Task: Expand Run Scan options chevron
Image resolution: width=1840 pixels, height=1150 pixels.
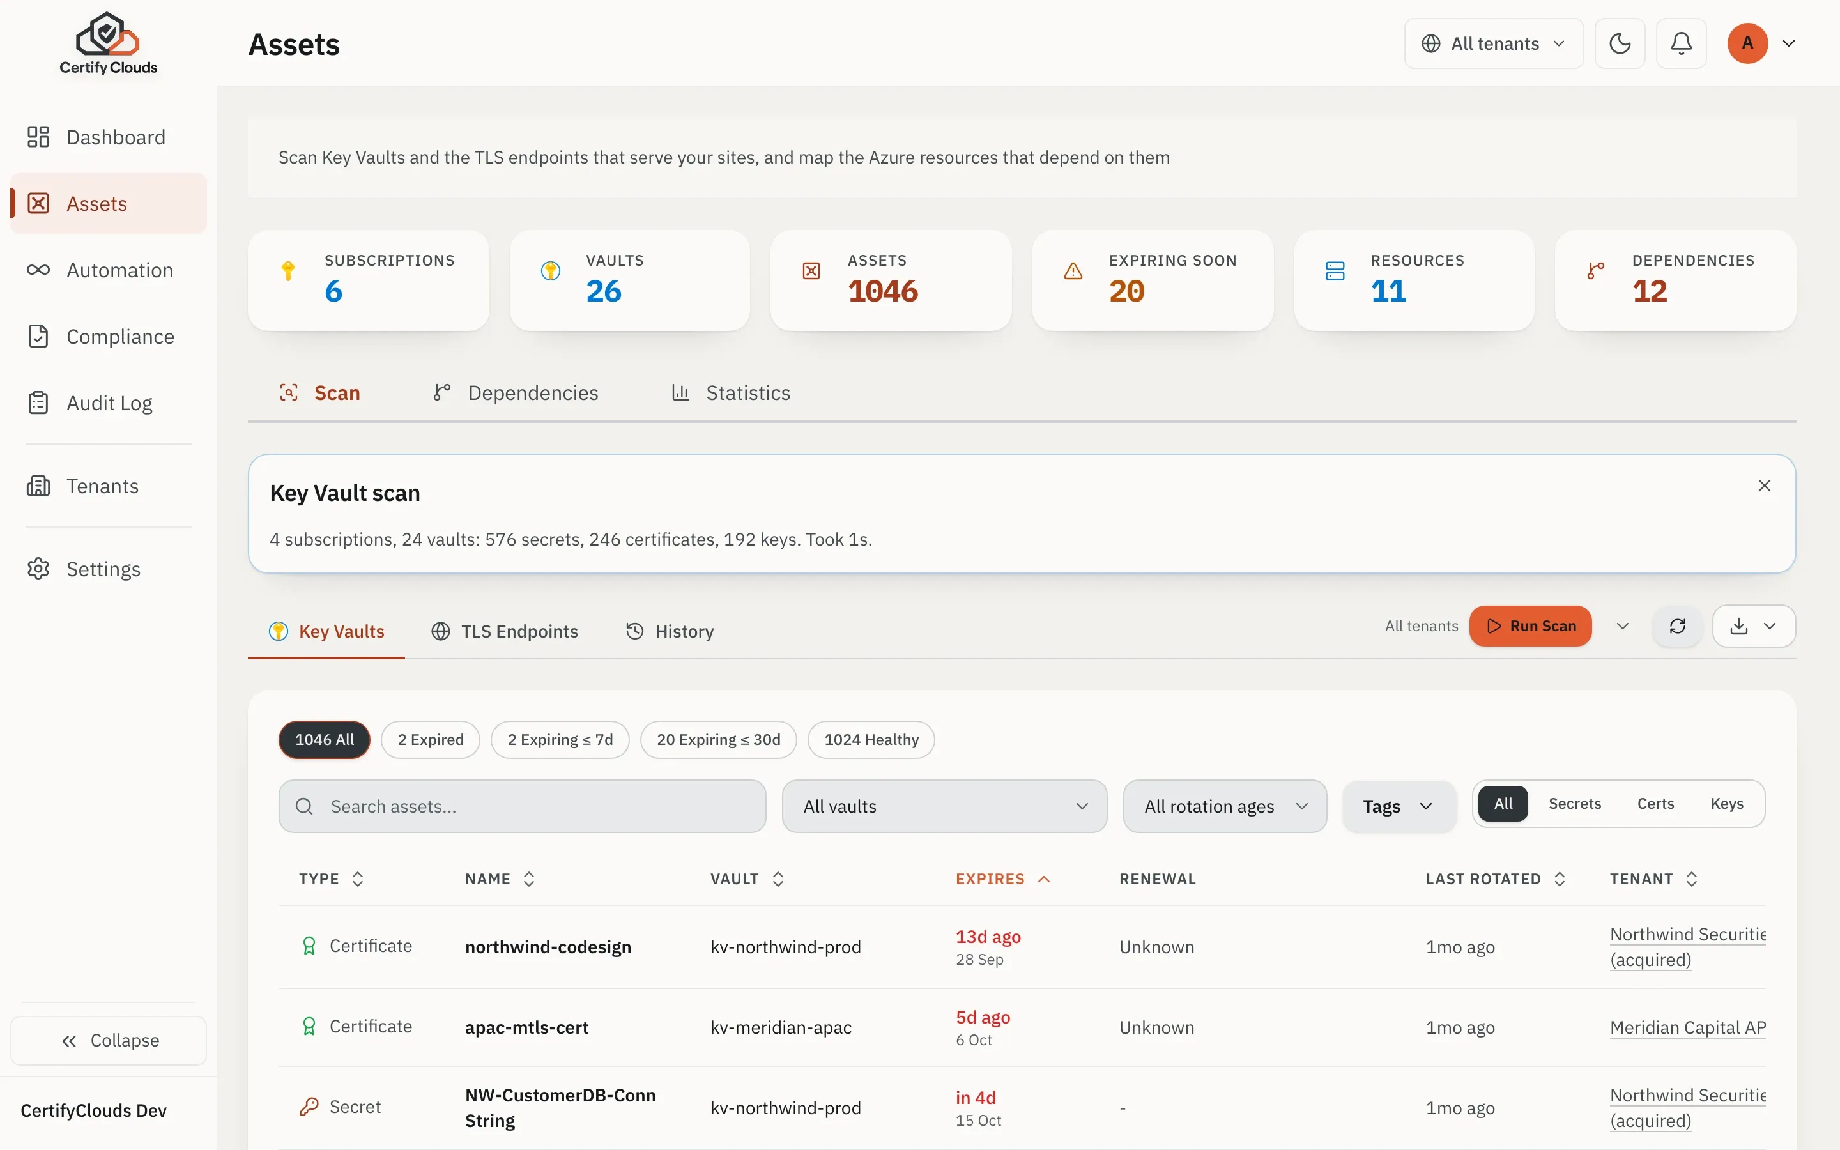Action: coord(1623,626)
